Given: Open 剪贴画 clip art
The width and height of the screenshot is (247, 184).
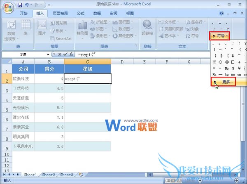Looking at the screenshot, I should tap(58, 23).
